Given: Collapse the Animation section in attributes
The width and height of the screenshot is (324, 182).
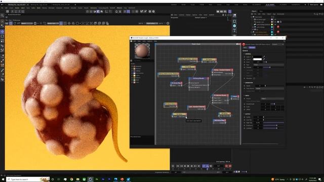Looking at the screenshot, I should 244,83.
